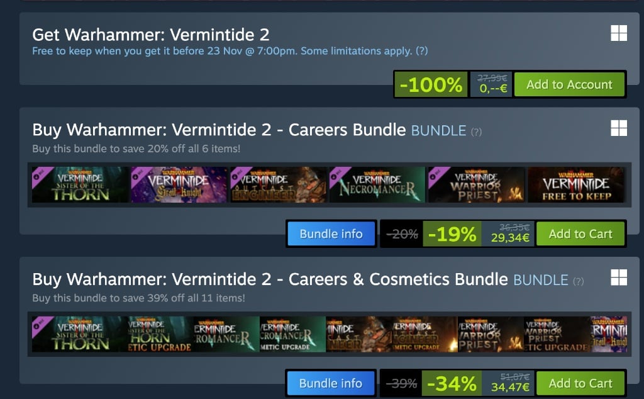Add Careers Bundle to cart
Screen dimensions: 644x399
click(580, 234)
